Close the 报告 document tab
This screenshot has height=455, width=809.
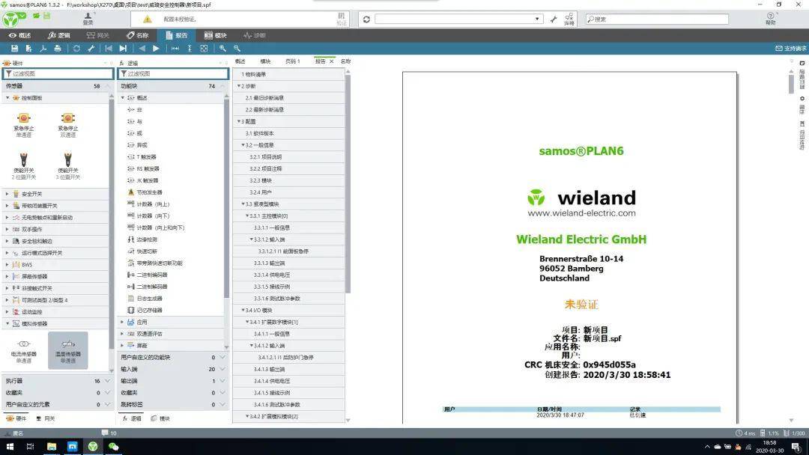tap(332, 61)
